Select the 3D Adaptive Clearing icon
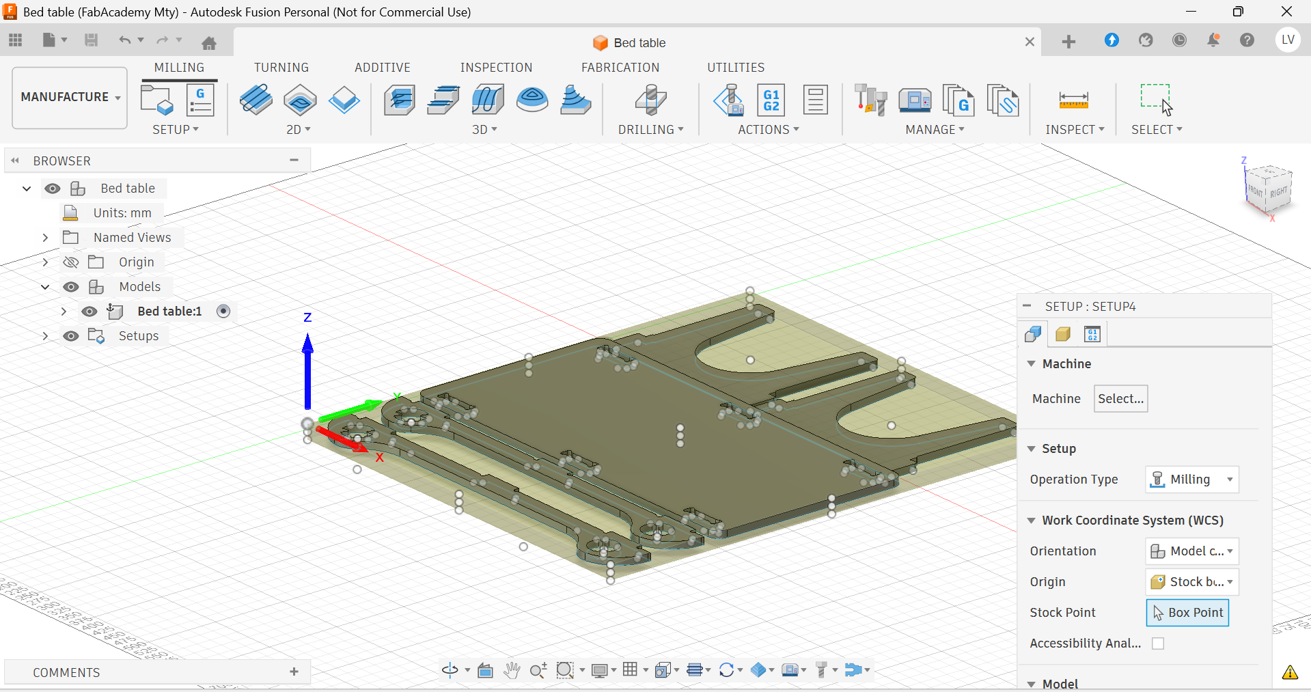This screenshot has width=1311, height=692. pos(399,100)
